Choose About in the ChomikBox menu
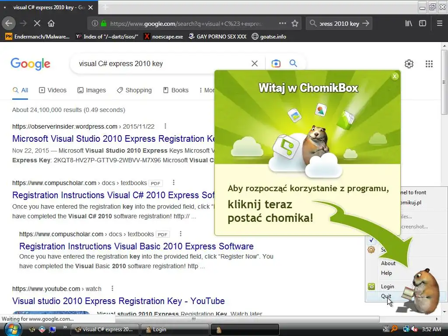This screenshot has height=336, width=448. 388,263
